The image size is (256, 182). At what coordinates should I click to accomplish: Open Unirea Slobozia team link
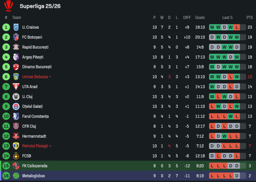35,77
